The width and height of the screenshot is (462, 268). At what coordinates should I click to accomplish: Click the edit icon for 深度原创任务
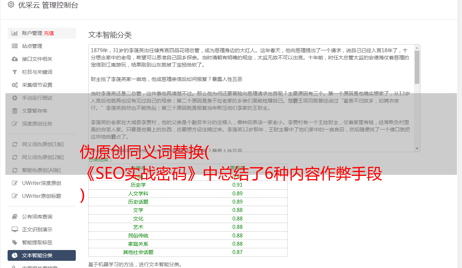coord(15,124)
